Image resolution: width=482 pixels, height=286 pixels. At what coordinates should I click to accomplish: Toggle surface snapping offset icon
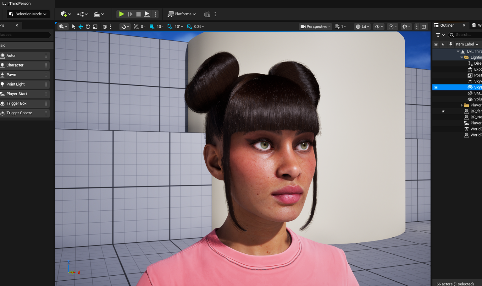pos(136,27)
